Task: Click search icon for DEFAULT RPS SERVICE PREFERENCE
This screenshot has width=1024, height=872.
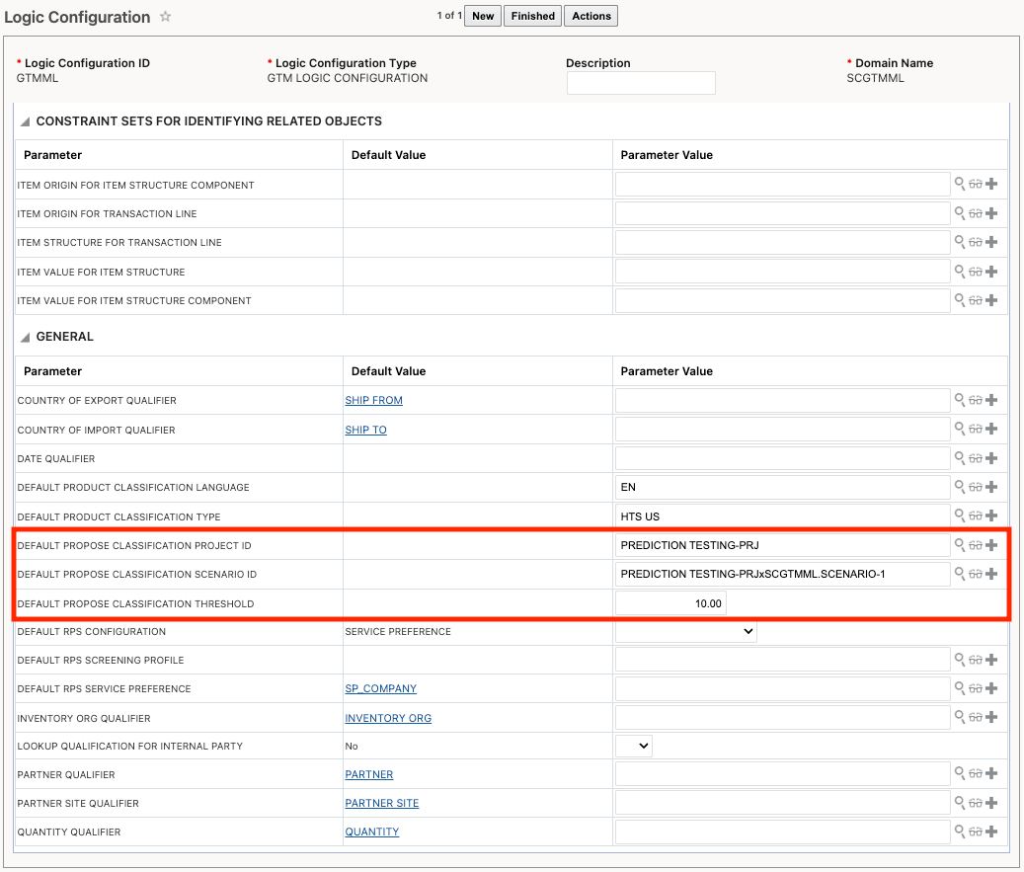Action: (x=960, y=687)
